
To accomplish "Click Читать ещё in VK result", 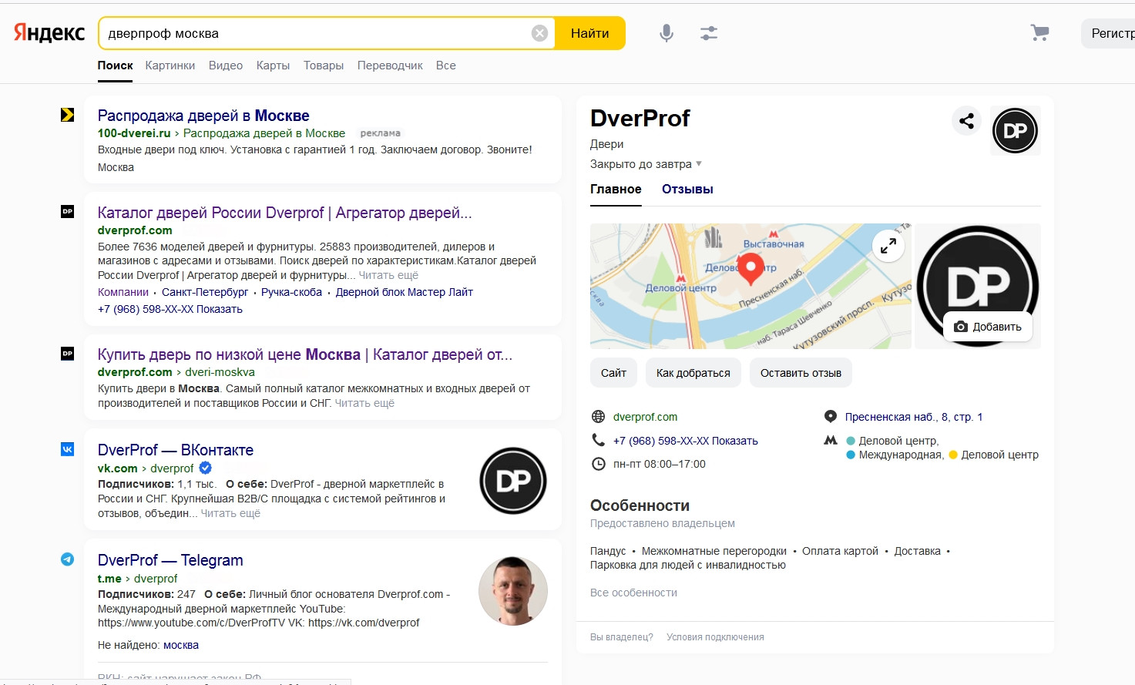I will (230, 513).
